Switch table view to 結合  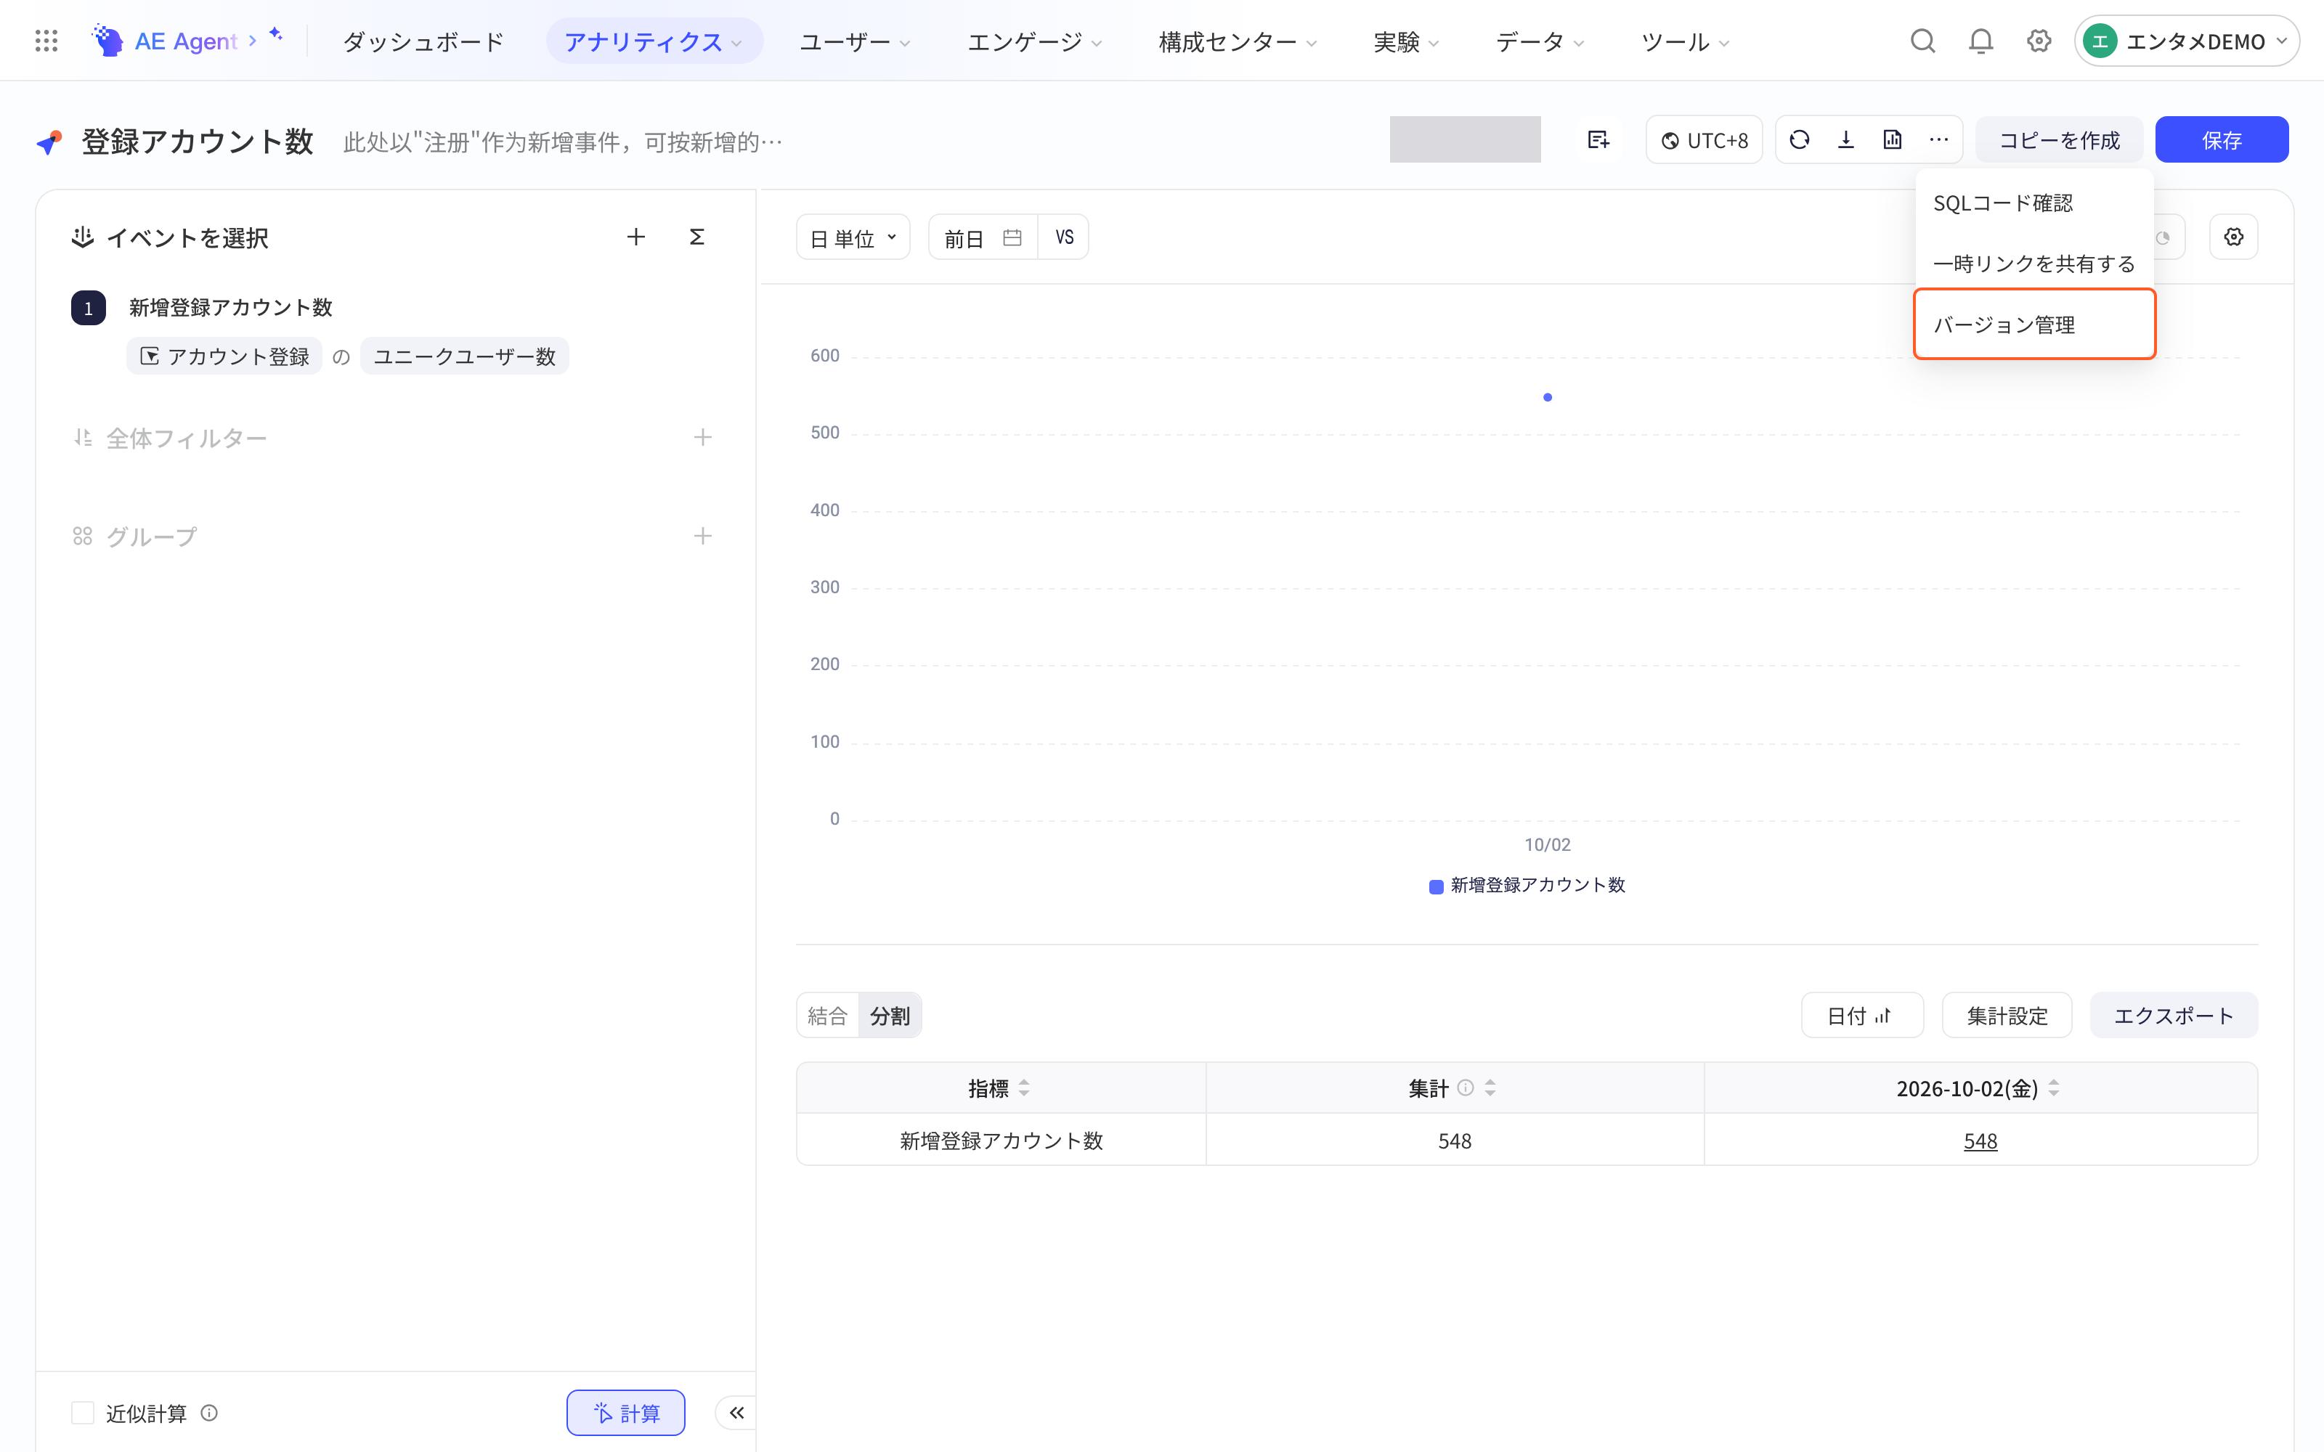(828, 1015)
